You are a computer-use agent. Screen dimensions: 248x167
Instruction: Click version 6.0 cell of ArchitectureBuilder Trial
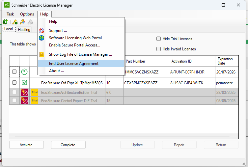click(x=114, y=92)
